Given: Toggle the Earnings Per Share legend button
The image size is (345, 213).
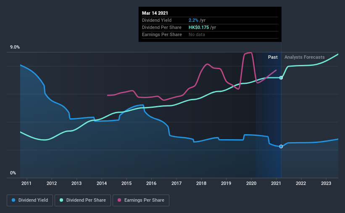Looking at the screenshot, I should point(141,200).
